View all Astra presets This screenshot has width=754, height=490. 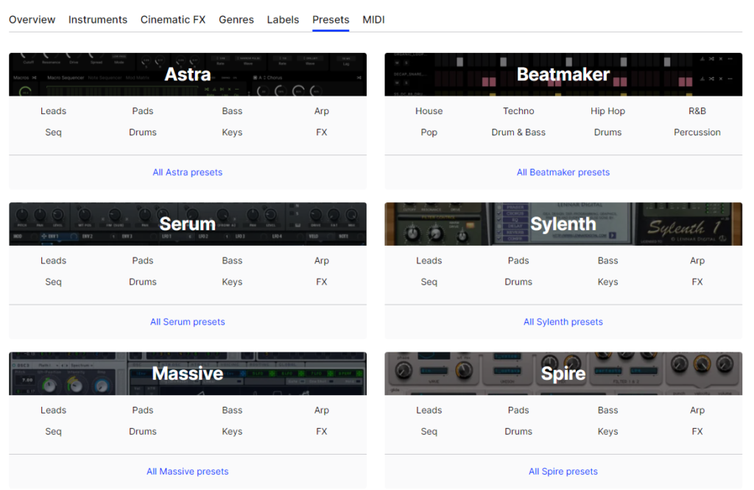(x=187, y=171)
